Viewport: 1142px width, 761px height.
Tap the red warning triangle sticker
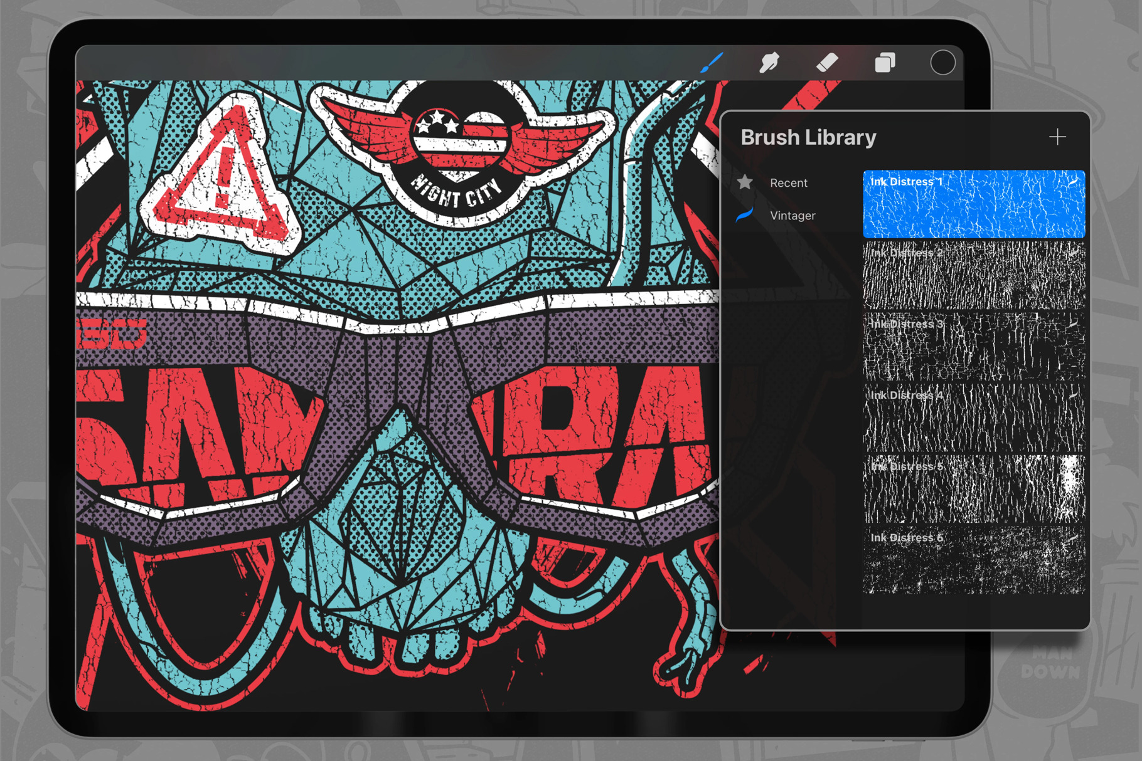coord(221,176)
